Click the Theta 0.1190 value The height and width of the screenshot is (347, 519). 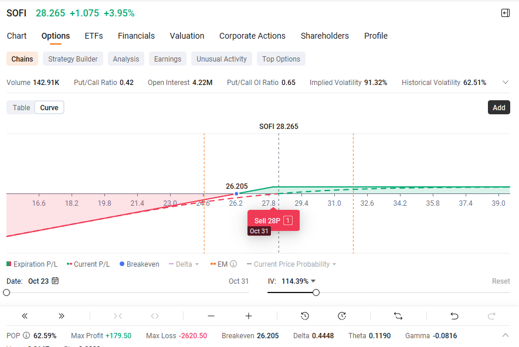[x=380, y=335]
